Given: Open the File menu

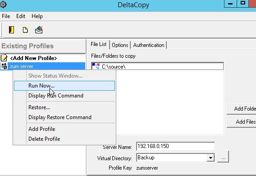Looking at the screenshot, I should (6, 16).
